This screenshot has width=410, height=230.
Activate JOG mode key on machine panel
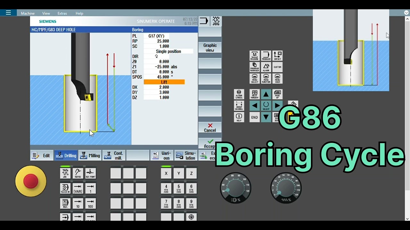[x=65, y=173]
